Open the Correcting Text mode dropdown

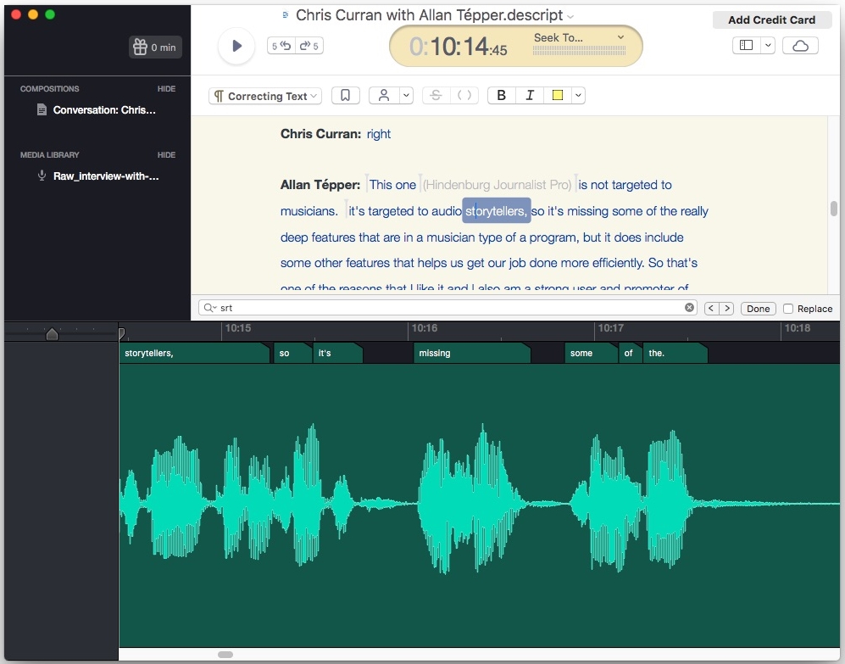(x=265, y=96)
